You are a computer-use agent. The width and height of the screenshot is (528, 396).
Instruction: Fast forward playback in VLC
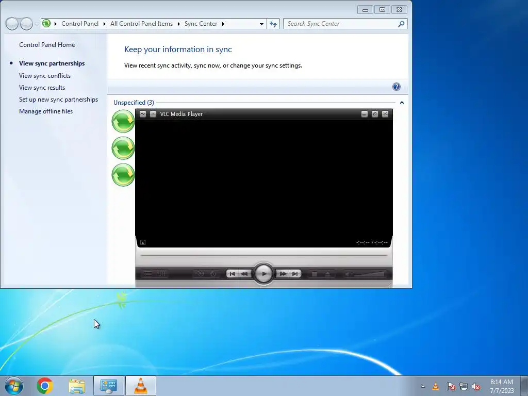pos(283,274)
